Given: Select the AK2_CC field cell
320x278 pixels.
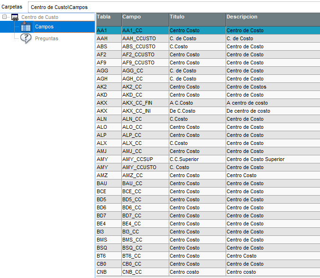Looking at the screenshot, I should 146,87.
